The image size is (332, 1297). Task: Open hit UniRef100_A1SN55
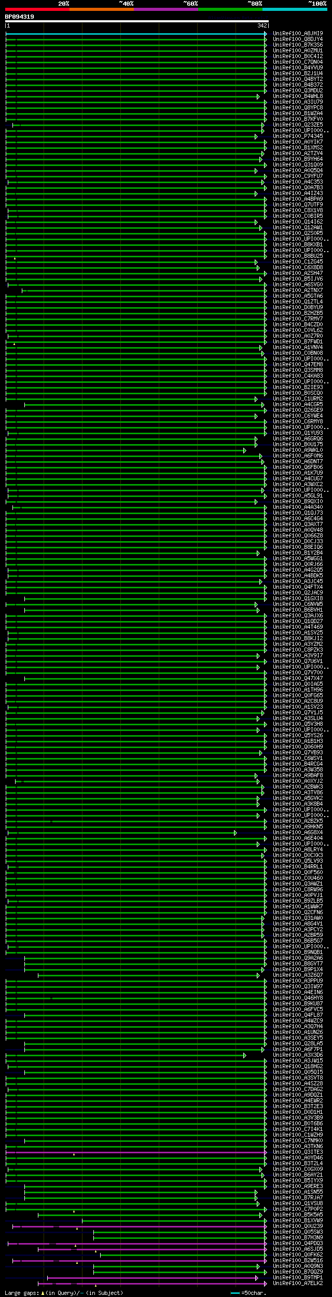click(298, 1192)
